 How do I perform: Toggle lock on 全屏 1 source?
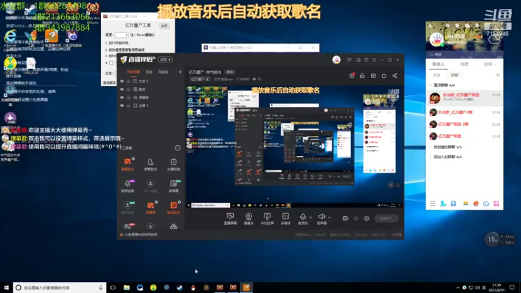pos(128,105)
